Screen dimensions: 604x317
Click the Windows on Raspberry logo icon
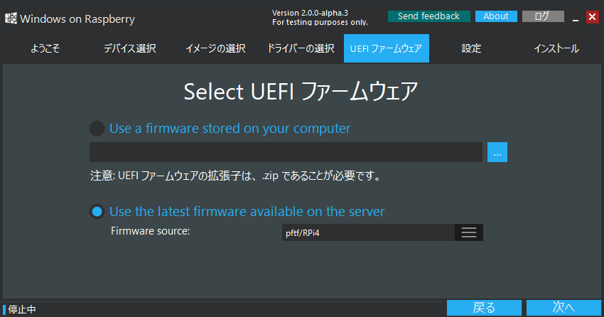[x=11, y=18]
